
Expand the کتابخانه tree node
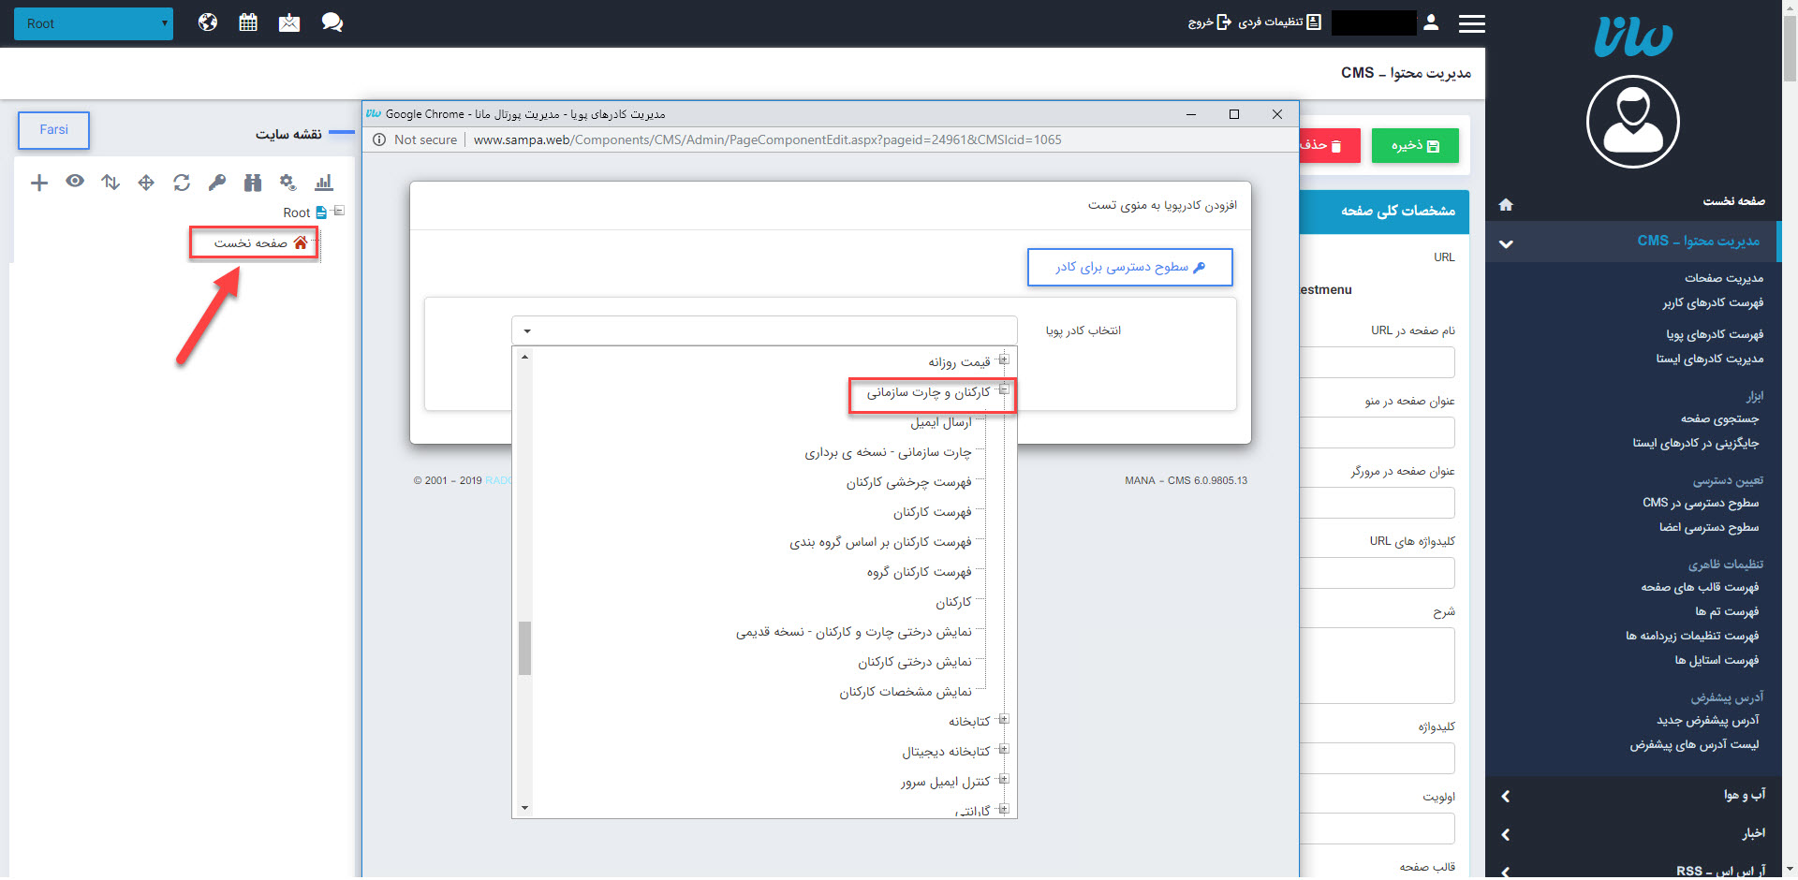click(1004, 720)
